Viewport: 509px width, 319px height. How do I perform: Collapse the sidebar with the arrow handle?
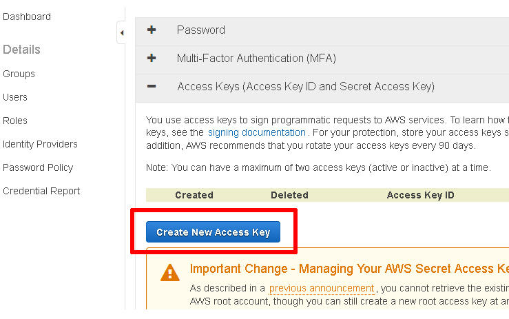pyautogui.click(x=121, y=32)
